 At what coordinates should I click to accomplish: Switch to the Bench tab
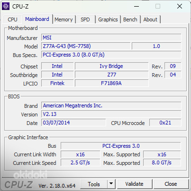click(130, 19)
